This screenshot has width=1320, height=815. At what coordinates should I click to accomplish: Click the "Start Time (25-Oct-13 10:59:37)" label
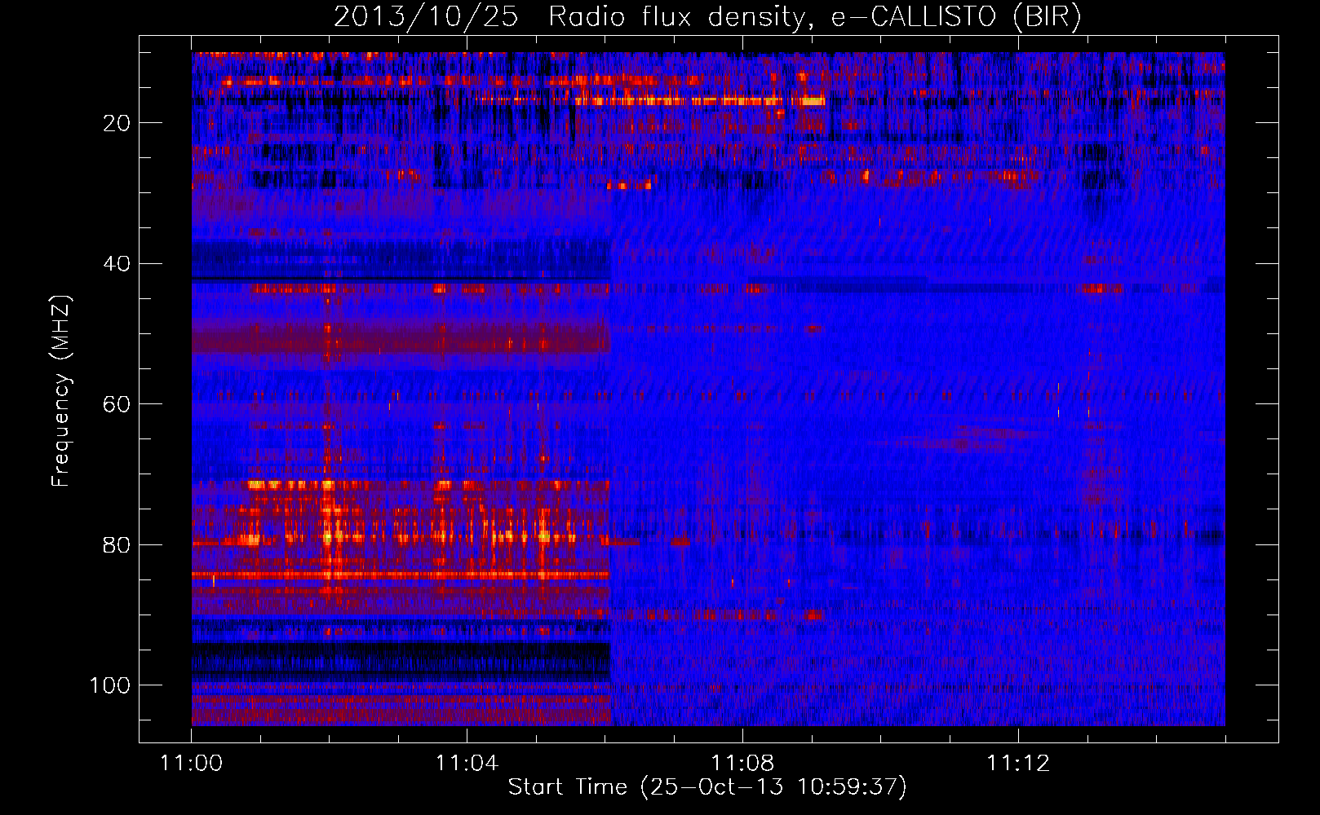pyautogui.click(x=707, y=787)
